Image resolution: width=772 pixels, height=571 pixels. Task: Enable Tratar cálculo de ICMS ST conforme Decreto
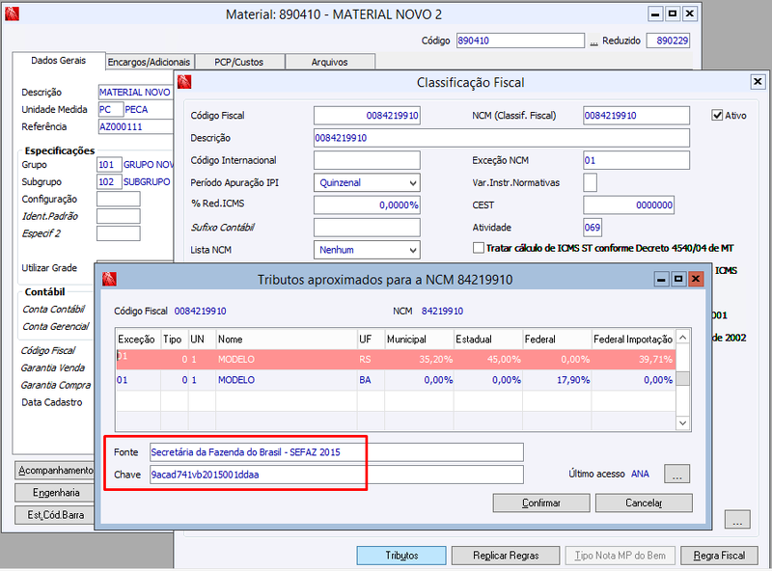(478, 248)
